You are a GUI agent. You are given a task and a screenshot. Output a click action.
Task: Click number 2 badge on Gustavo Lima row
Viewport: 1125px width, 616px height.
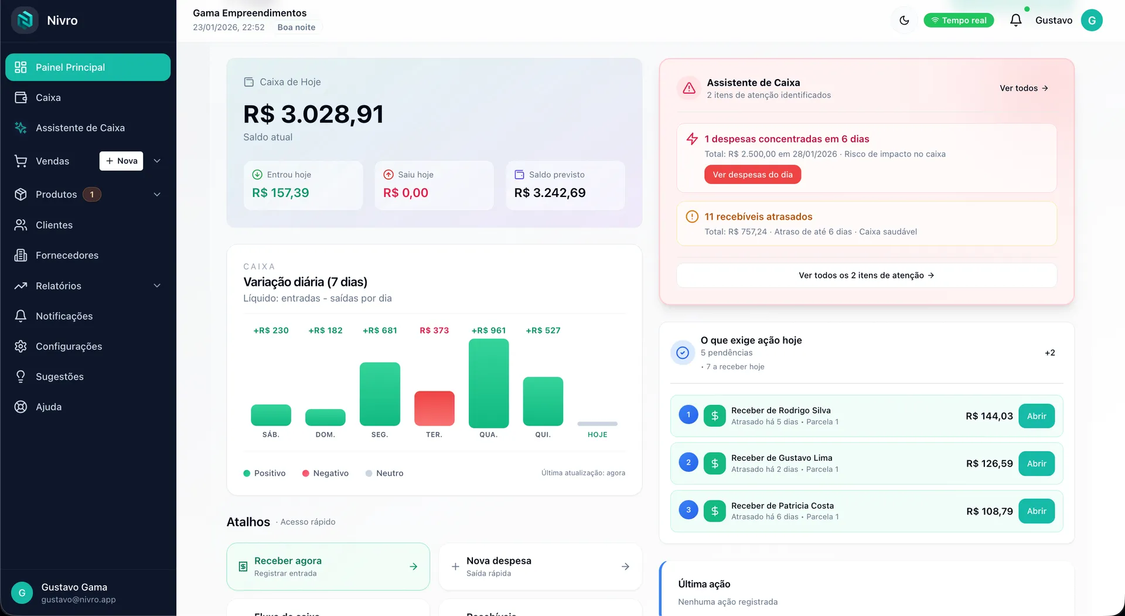tap(688, 462)
